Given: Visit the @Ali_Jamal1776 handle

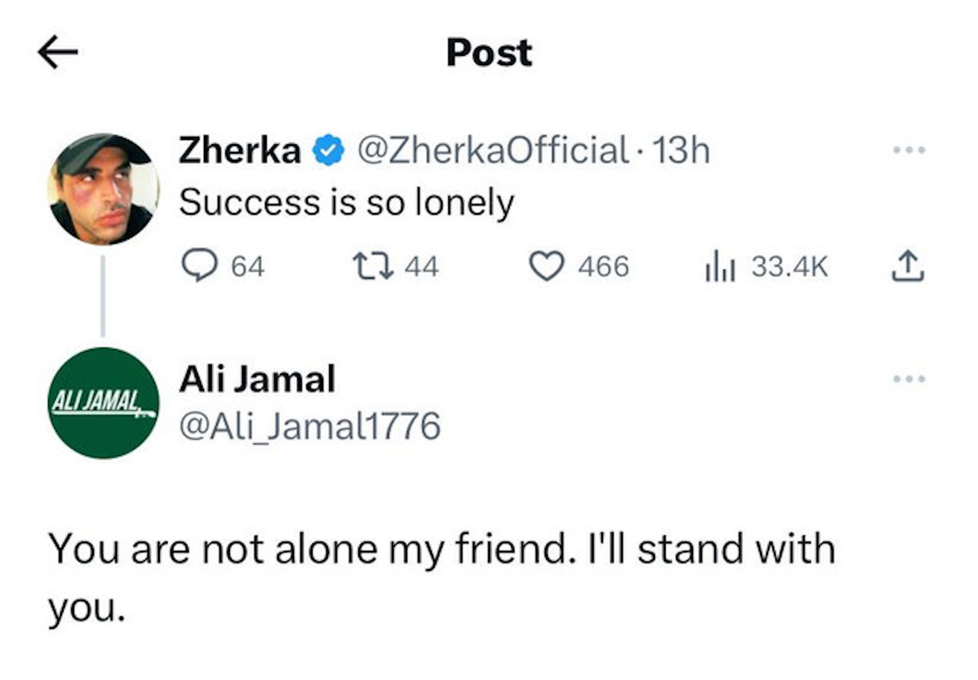Looking at the screenshot, I should [310, 426].
